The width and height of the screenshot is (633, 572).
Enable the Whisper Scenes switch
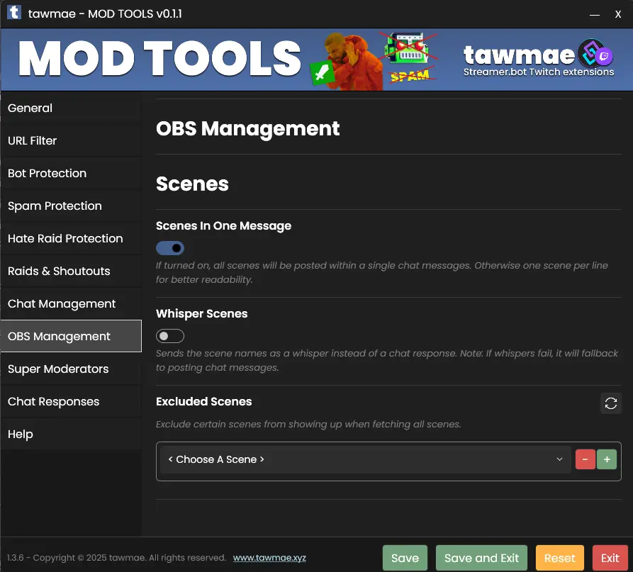pyautogui.click(x=170, y=336)
